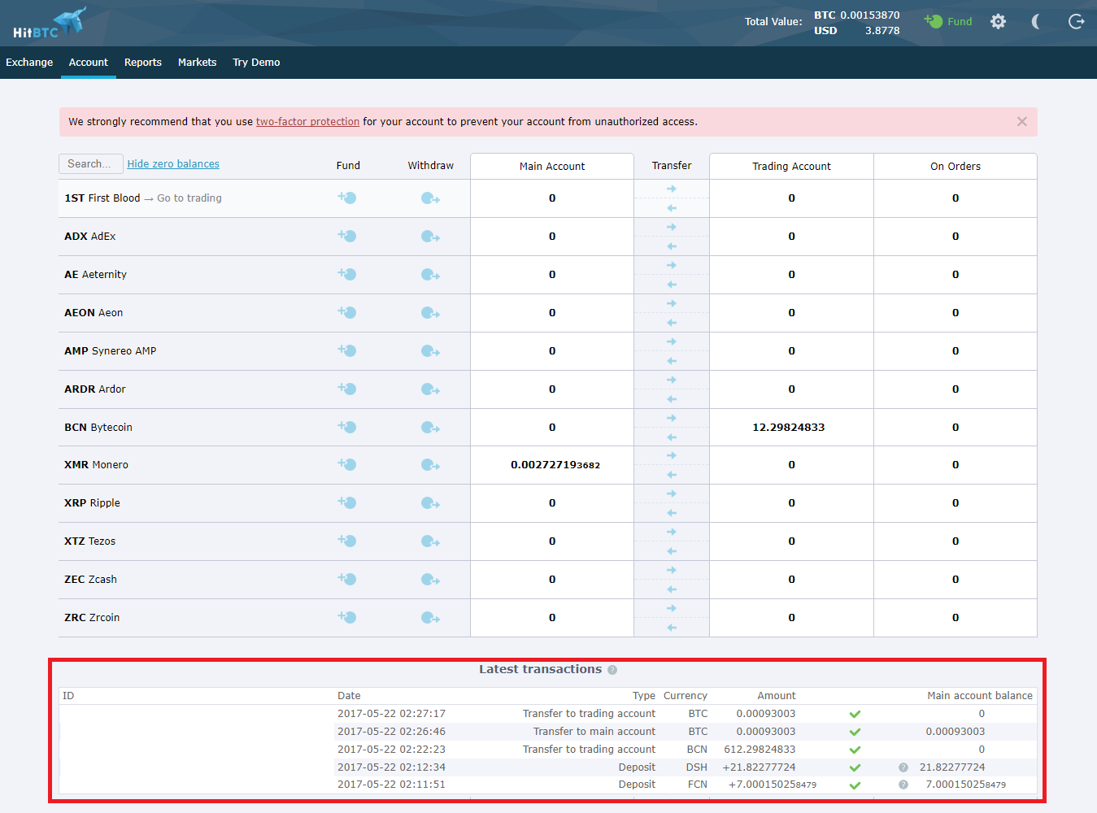Open the Reports tab
Screen dimensions: 1097x813
[143, 63]
